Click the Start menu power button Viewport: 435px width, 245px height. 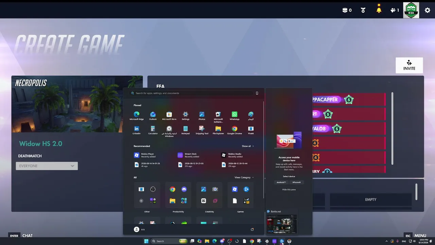click(252, 229)
